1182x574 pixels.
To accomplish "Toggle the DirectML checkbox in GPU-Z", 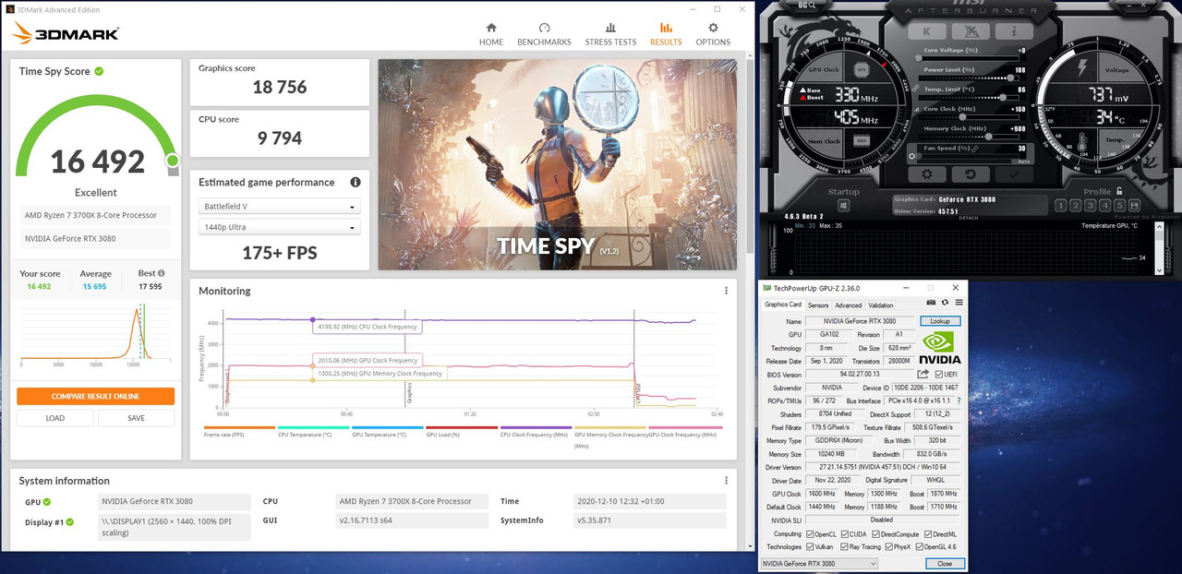I will (x=927, y=534).
